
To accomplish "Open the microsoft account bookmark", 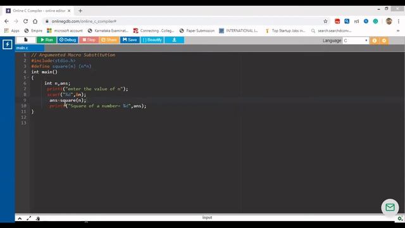I will 65,30.
